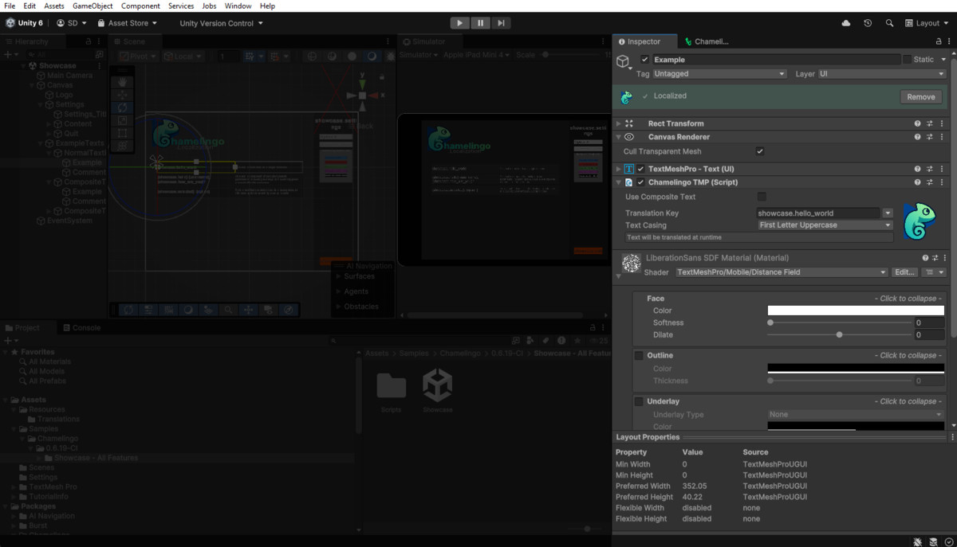Open Unity cloud services via the cloud icon

846,23
